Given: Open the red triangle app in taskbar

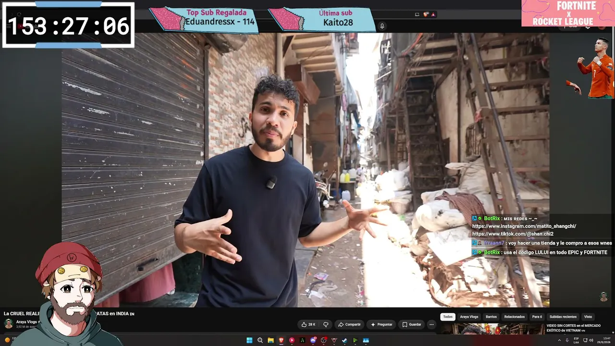Looking at the screenshot, I should (x=334, y=340).
